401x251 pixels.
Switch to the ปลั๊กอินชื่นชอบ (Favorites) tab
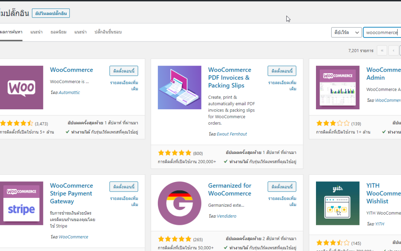pos(108,32)
